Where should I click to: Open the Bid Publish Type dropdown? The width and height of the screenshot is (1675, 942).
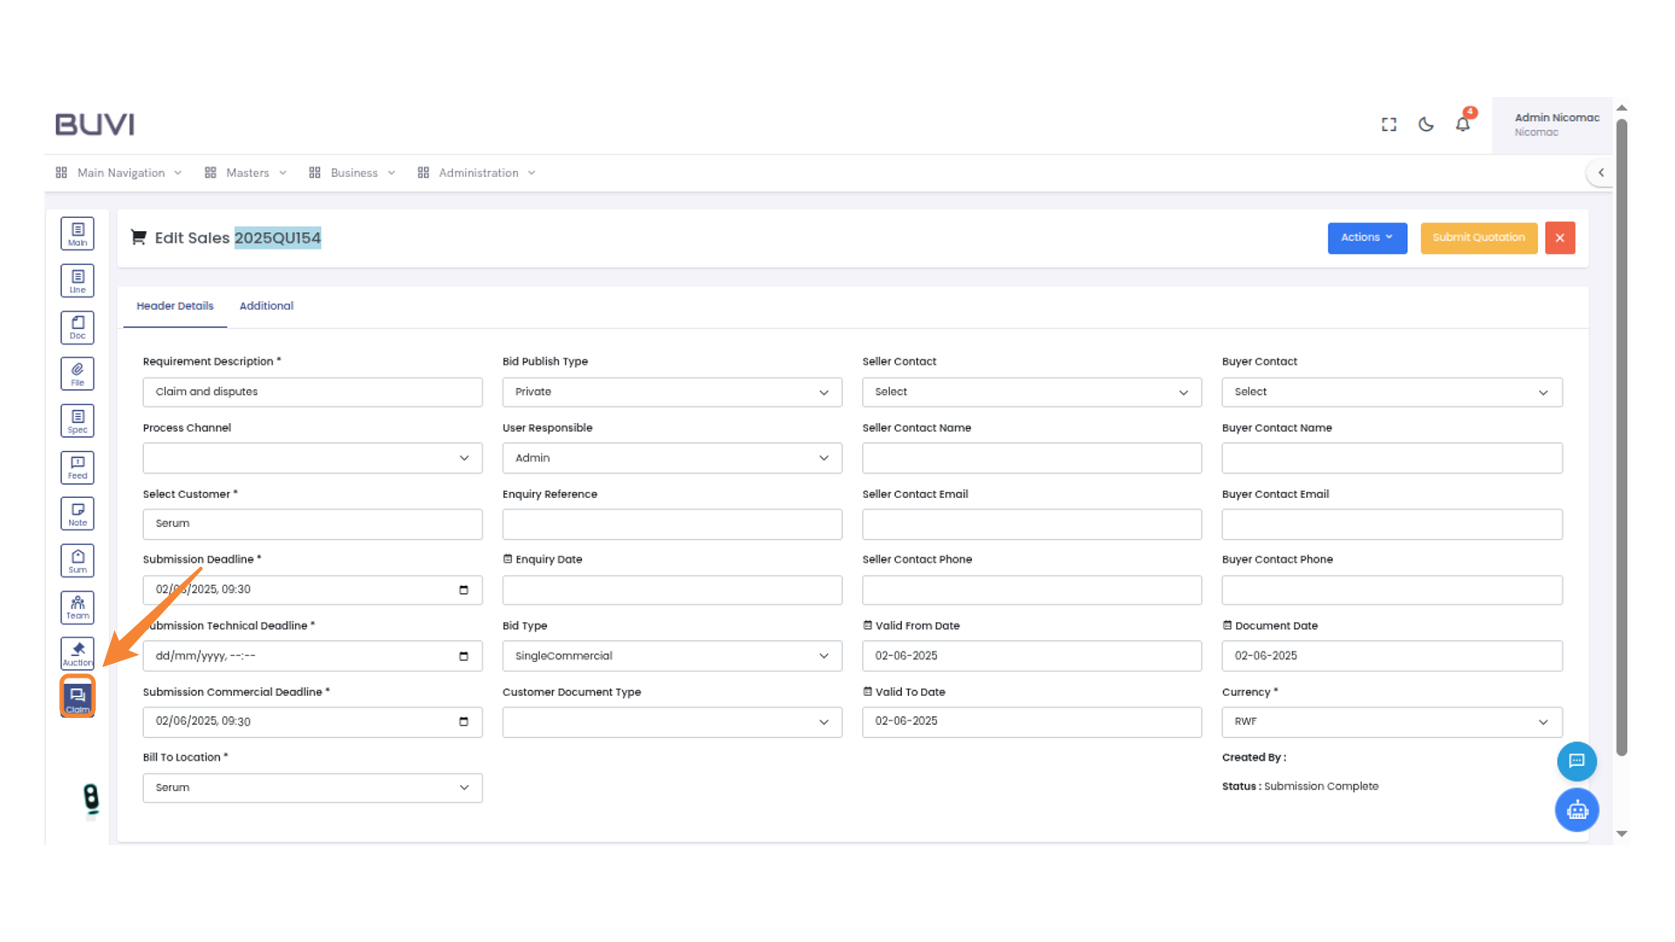pyautogui.click(x=672, y=392)
